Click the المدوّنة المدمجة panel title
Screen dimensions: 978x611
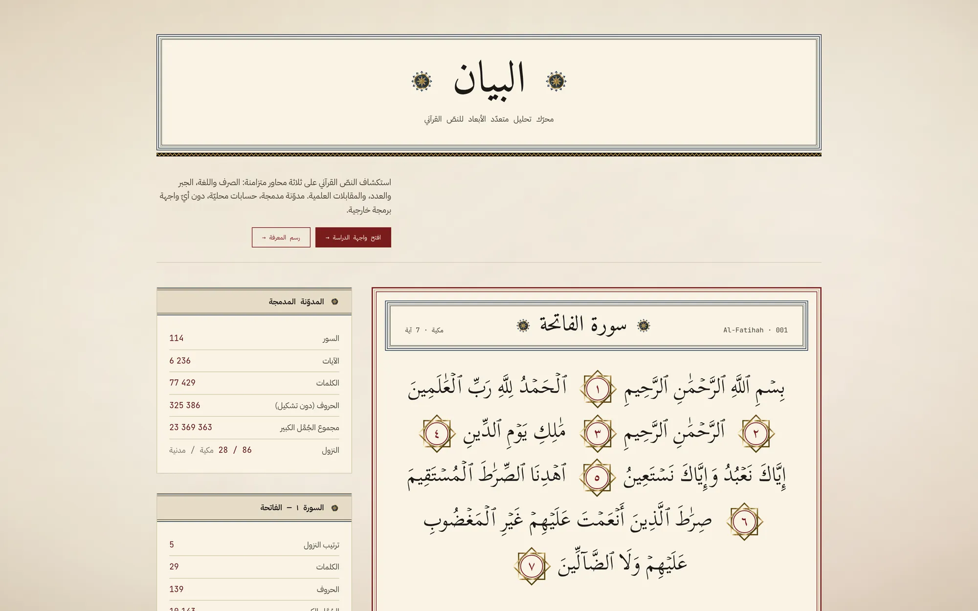[x=296, y=302]
